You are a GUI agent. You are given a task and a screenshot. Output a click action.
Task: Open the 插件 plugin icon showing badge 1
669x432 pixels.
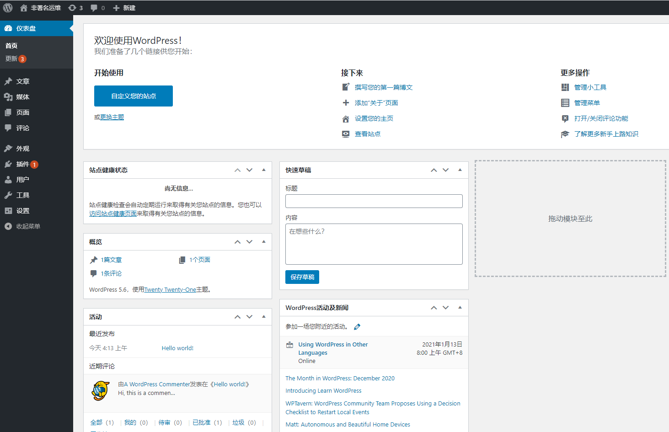[8, 164]
